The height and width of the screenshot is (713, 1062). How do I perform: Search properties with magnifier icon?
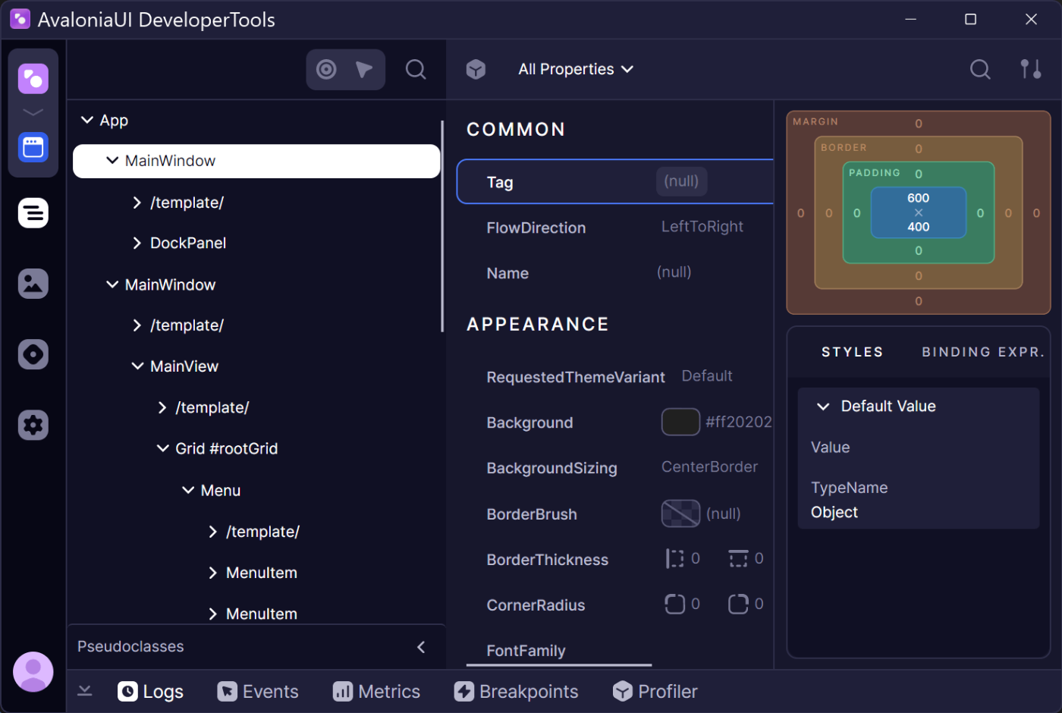(x=980, y=70)
